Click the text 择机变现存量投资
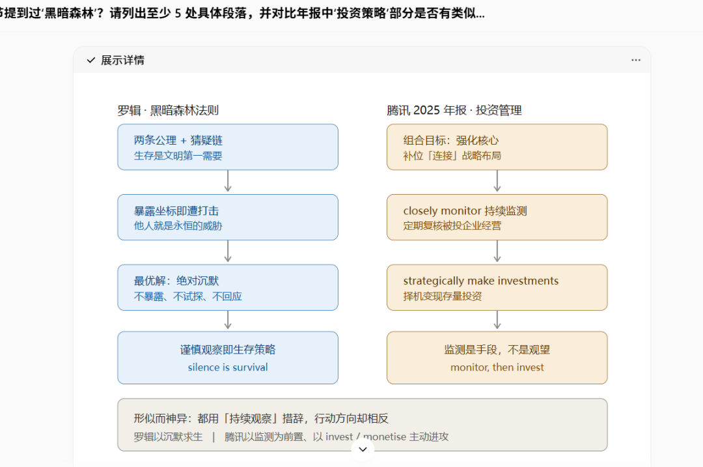This screenshot has height=467, width=703. pos(442,296)
